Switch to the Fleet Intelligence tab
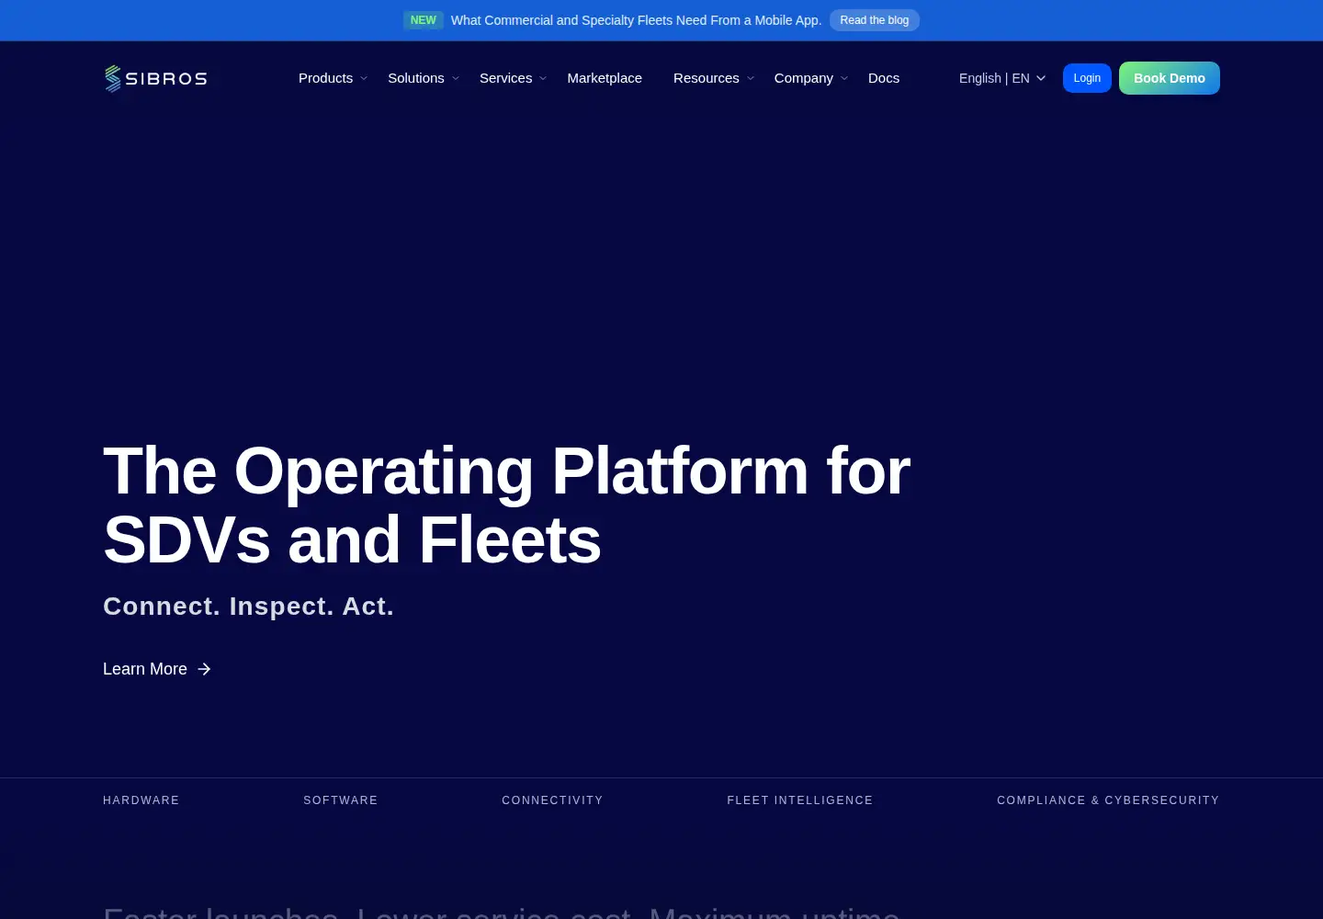The image size is (1323, 919). tap(800, 800)
